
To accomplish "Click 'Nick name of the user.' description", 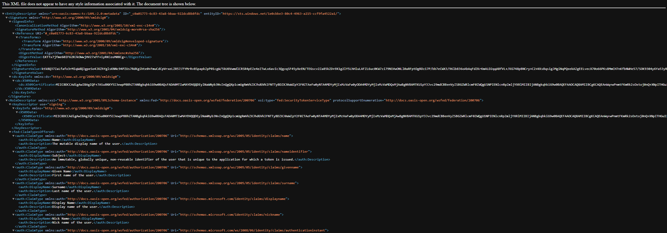I will [x=73, y=222].
